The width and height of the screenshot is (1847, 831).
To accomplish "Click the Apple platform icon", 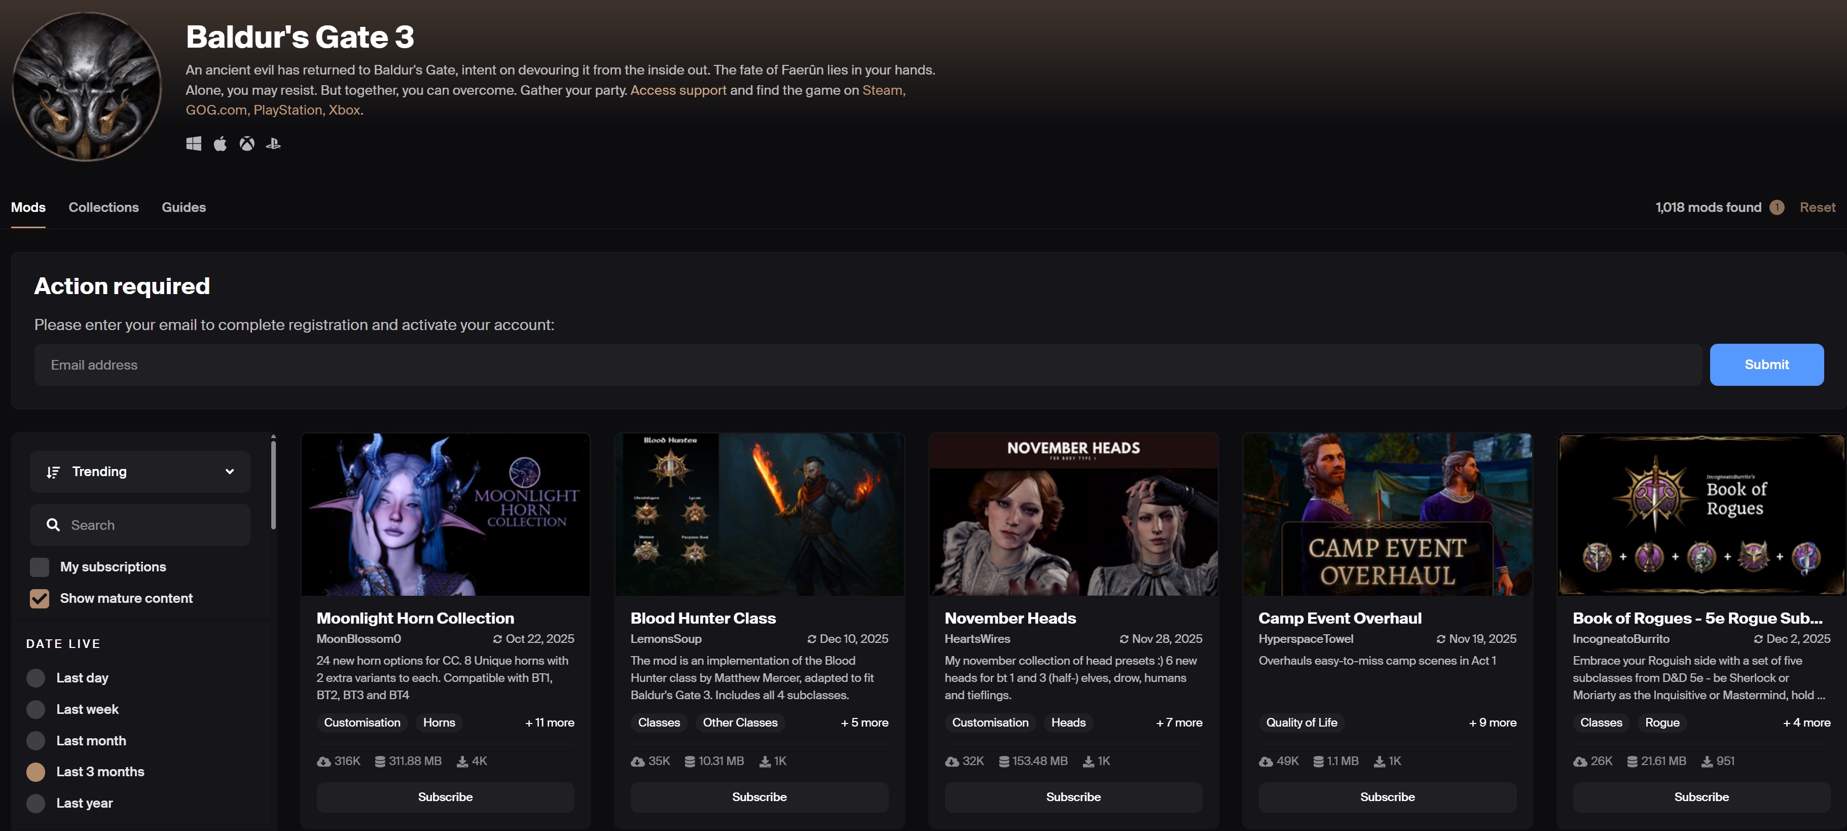I will (x=220, y=143).
